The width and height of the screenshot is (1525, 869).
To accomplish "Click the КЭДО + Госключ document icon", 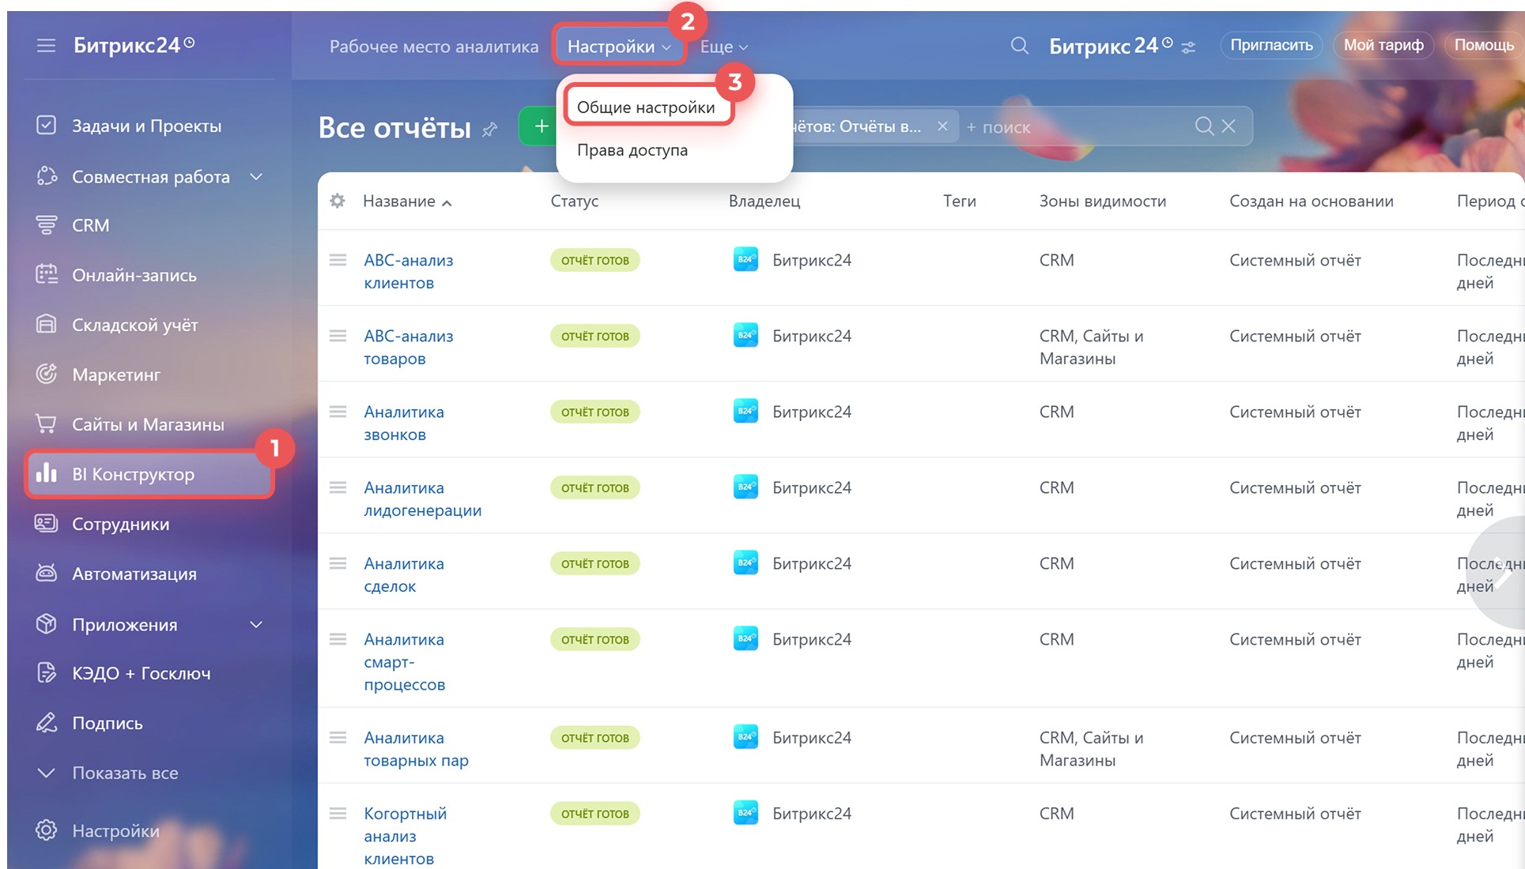I will [46, 673].
